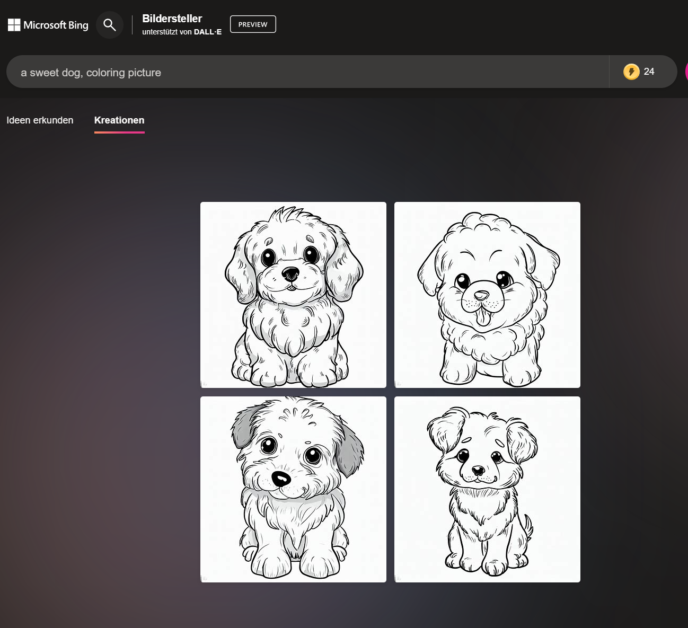Click the corner watermark on the top-left image
The image size is (688, 628).
(204, 384)
